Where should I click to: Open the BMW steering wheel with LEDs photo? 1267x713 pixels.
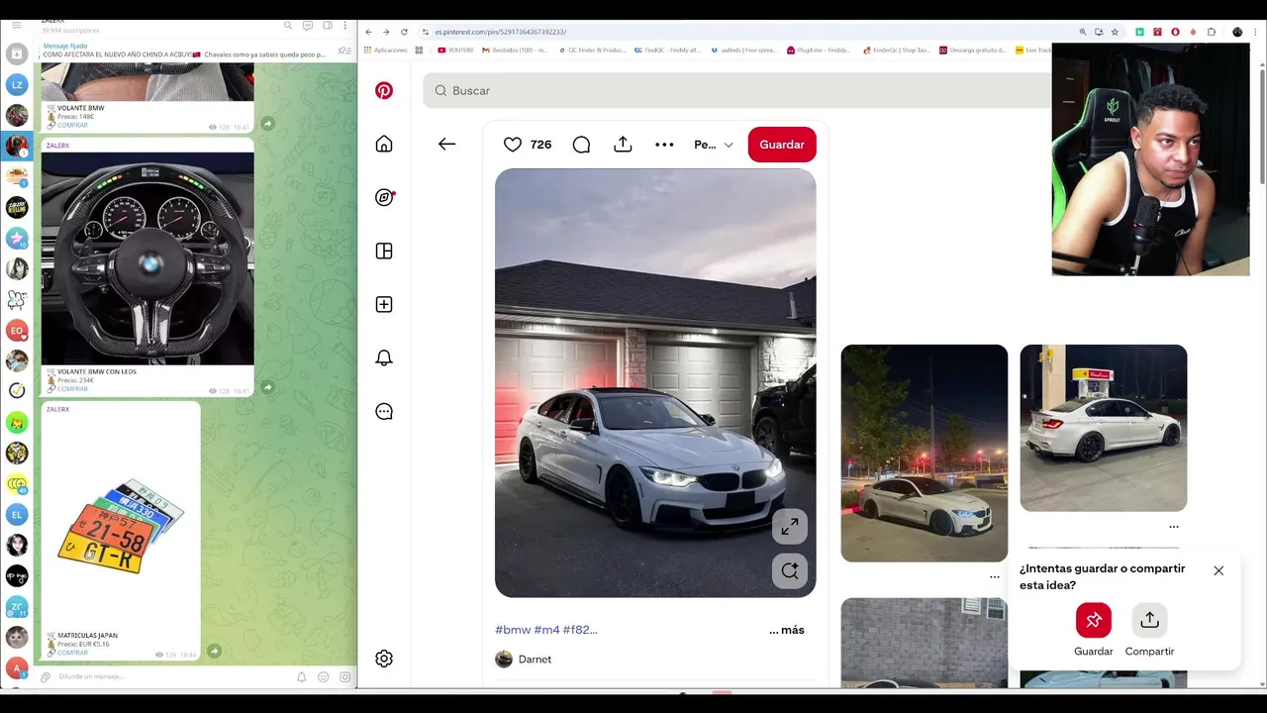(147, 258)
